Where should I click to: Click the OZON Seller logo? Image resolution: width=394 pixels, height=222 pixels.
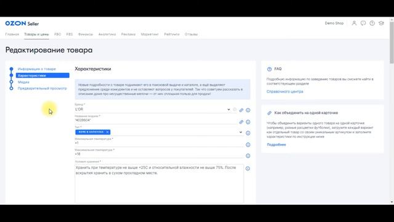pyautogui.click(x=22, y=23)
